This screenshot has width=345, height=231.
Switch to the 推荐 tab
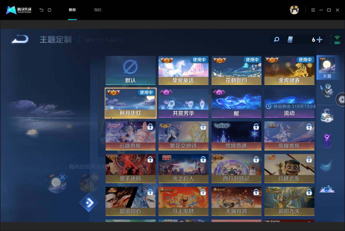pyautogui.click(x=72, y=10)
